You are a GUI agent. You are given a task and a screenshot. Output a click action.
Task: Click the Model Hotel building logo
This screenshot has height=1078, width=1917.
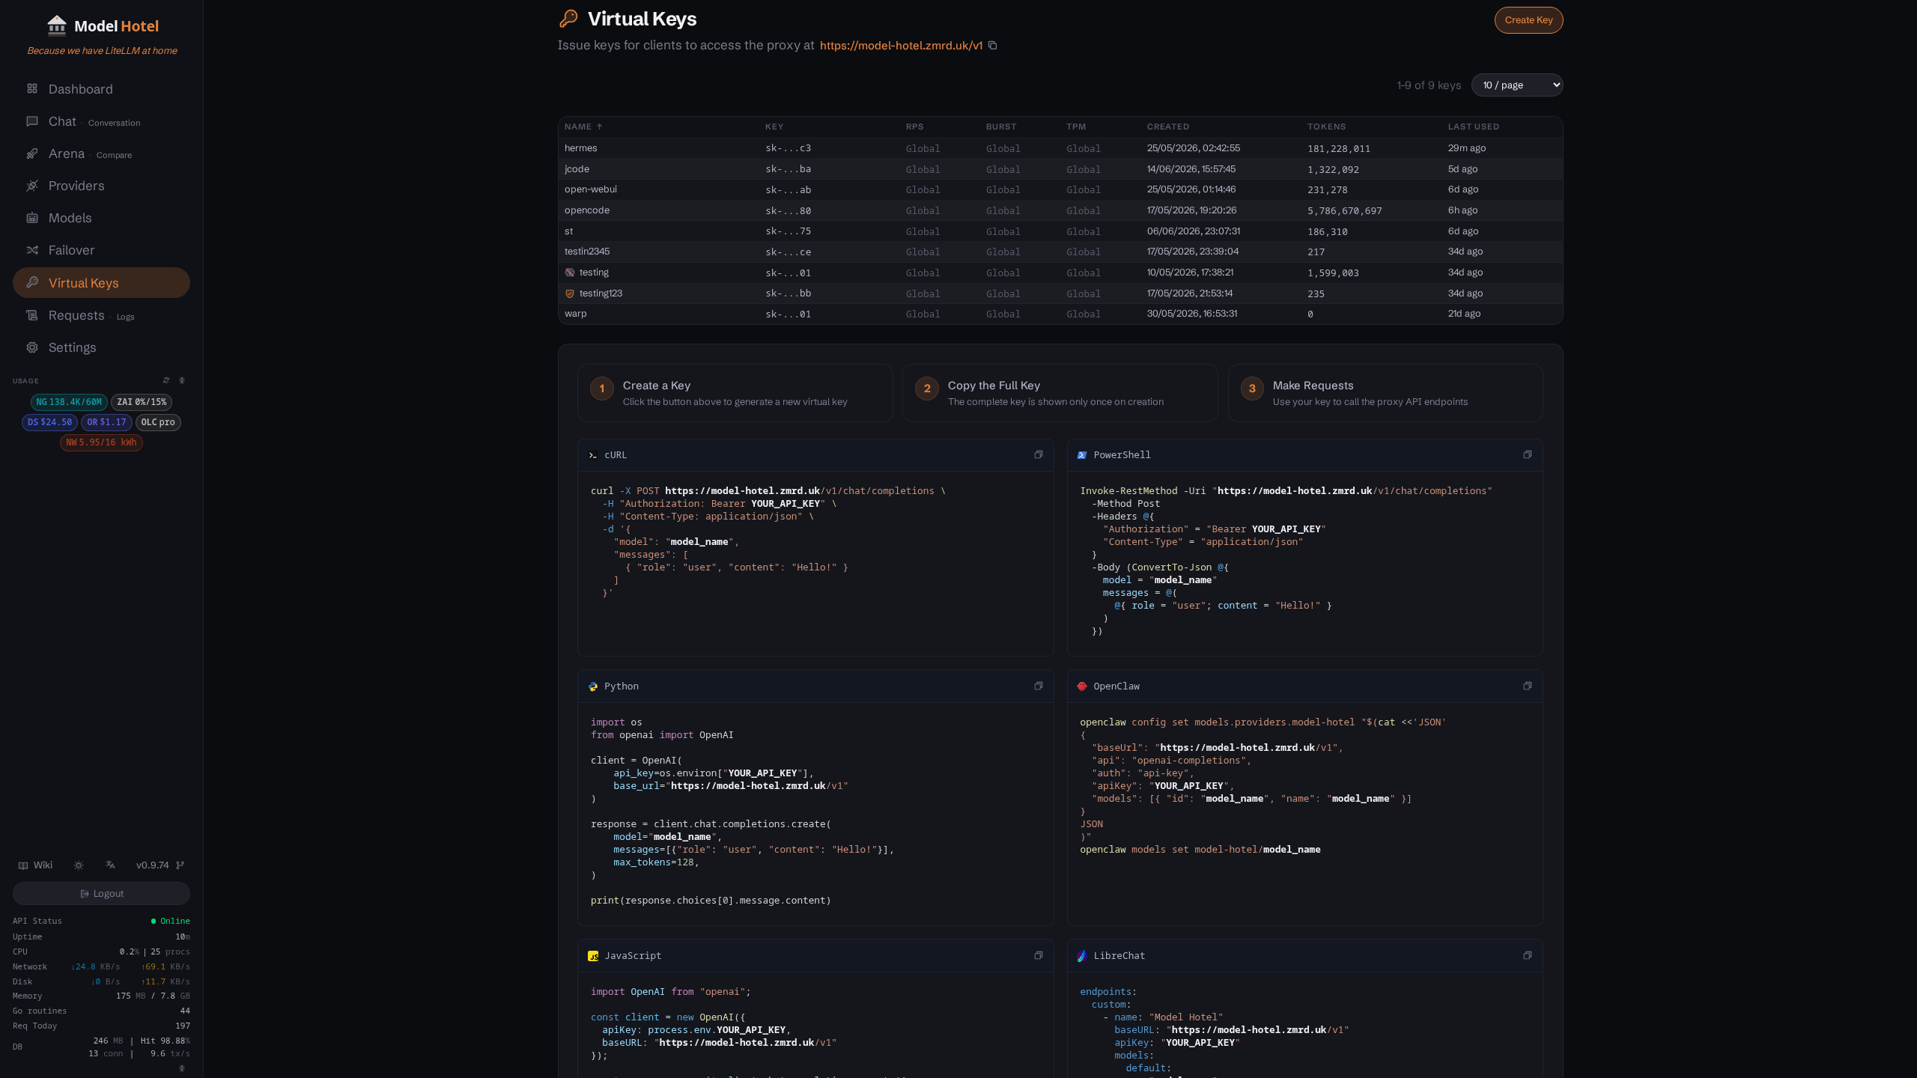pos(56,25)
